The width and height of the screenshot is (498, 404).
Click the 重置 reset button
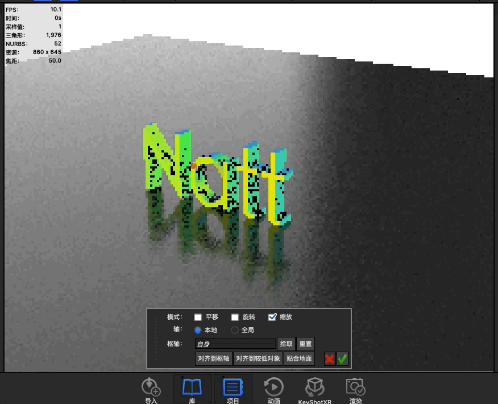pyautogui.click(x=305, y=344)
